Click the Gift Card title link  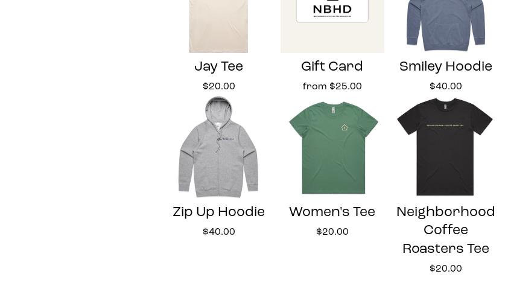coord(332,66)
